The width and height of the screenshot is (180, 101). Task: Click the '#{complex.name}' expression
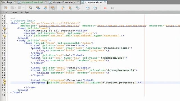[116, 48]
